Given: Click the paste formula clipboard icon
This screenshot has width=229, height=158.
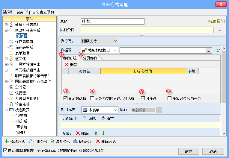Looking at the screenshot, I should click(x=75, y=141).
